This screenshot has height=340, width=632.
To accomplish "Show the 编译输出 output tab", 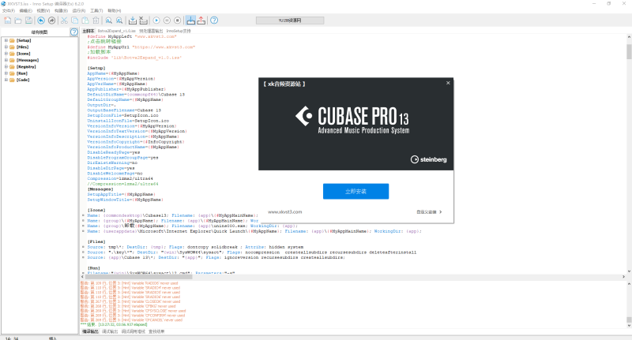I will click(x=90, y=331).
